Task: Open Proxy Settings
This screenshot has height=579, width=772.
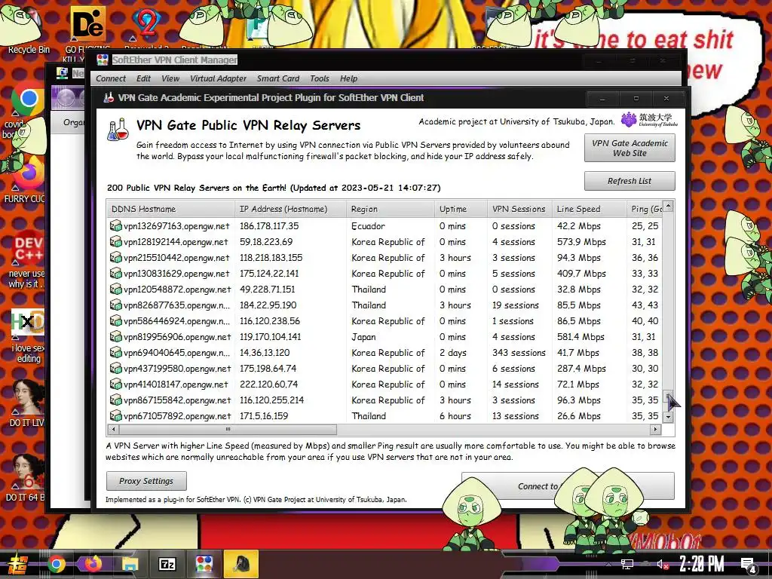Action: pyautogui.click(x=146, y=481)
